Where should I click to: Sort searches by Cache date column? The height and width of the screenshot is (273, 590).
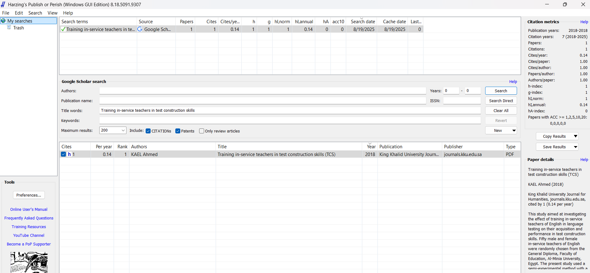click(393, 21)
